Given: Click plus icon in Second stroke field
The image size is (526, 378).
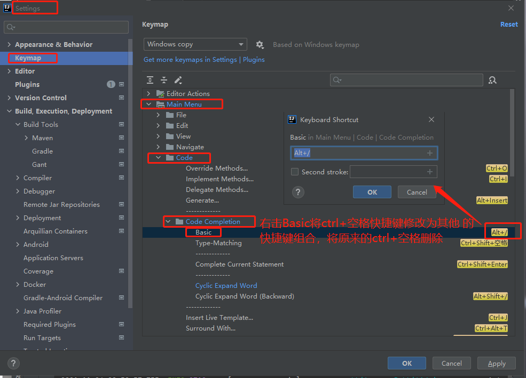Looking at the screenshot, I should tap(430, 172).
